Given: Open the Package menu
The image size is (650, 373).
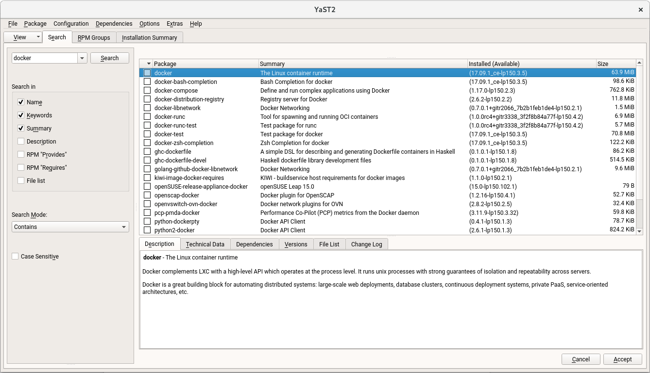Looking at the screenshot, I should tap(35, 23).
